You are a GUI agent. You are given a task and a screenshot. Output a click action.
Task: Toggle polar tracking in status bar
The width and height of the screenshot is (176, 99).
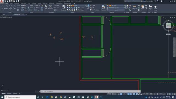[x=121, y=94]
